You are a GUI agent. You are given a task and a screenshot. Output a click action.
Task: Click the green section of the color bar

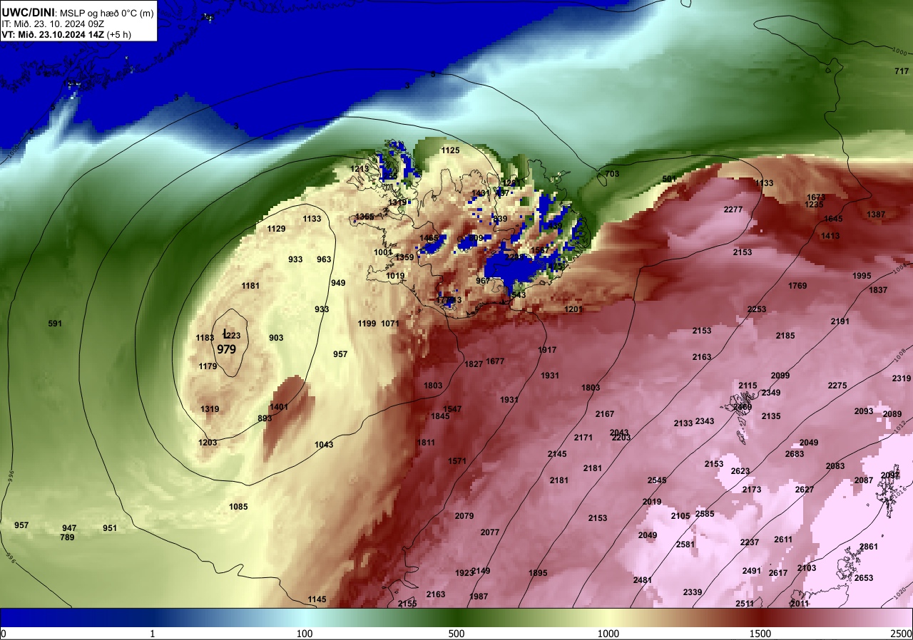(456, 617)
